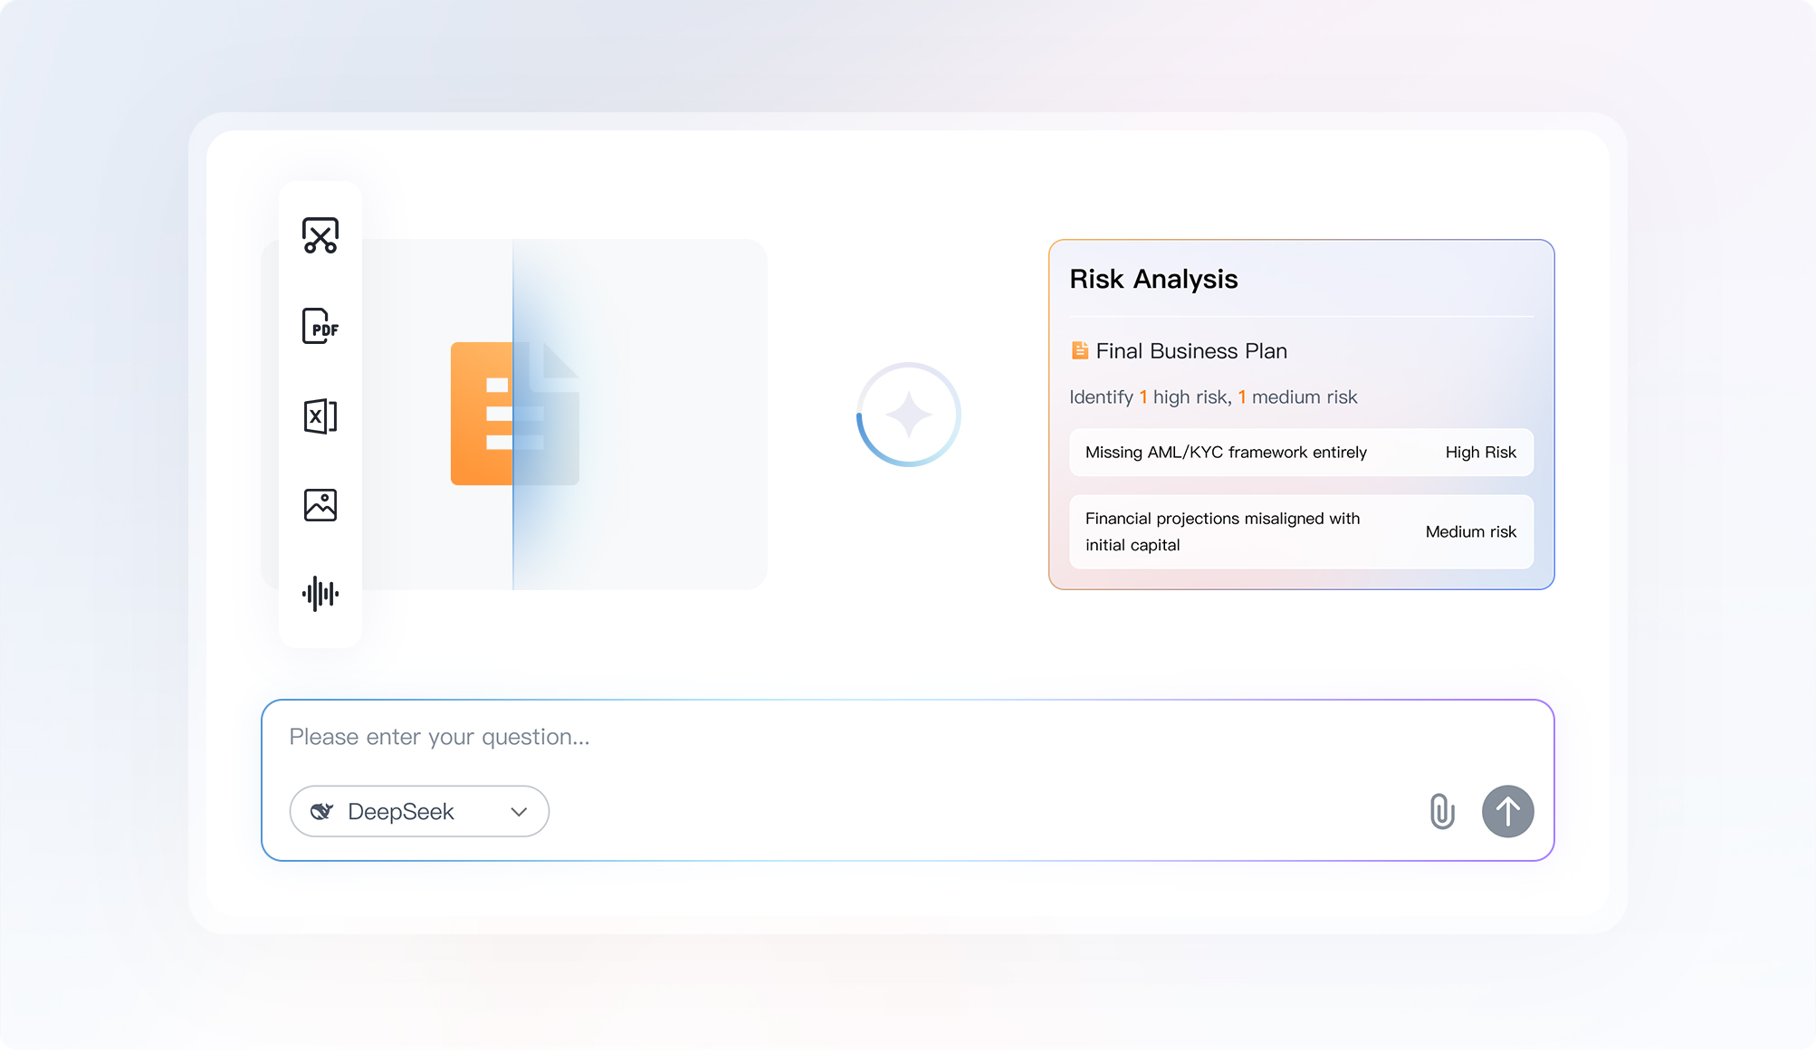Image resolution: width=1816 pixels, height=1050 pixels.
Task: Click the paperclip attachment icon
Action: (x=1442, y=811)
